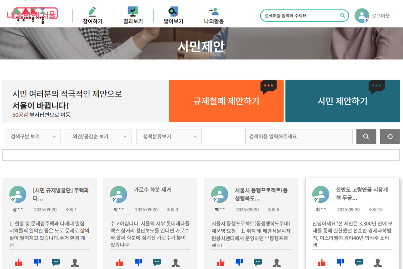Screen dimensions: 403x269
Task: Open the 의견/공감순 보기 sorting dropdown
Action: [98, 137]
